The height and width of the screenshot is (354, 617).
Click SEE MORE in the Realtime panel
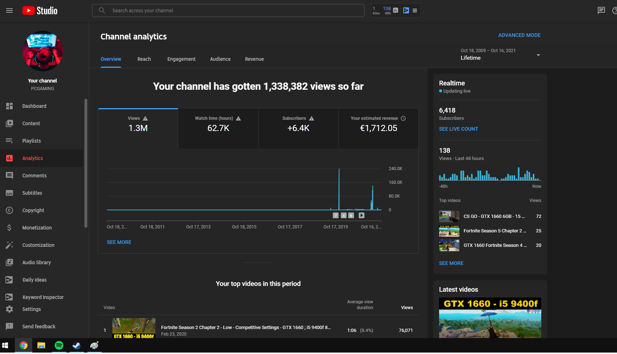[451, 263]
